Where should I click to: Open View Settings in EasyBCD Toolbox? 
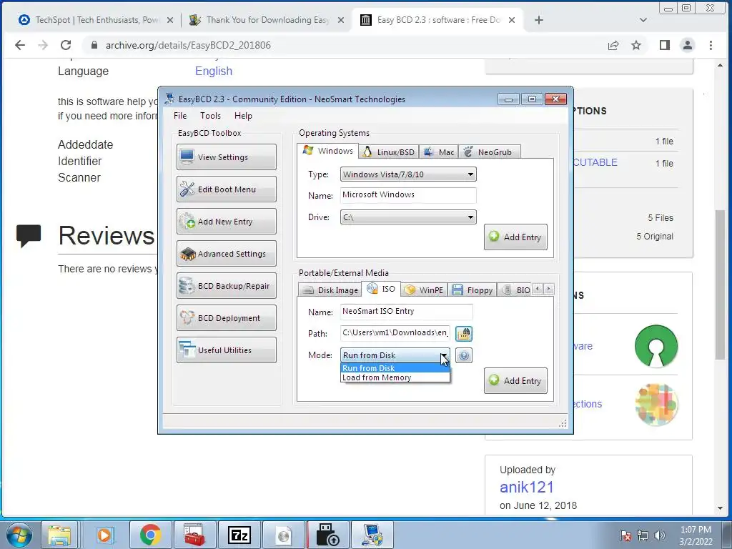(227, 157)
